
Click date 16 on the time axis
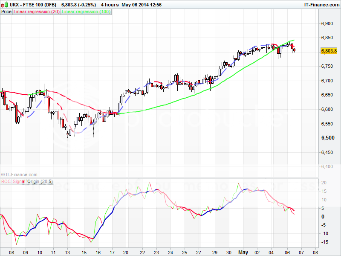tap(98, 252)
